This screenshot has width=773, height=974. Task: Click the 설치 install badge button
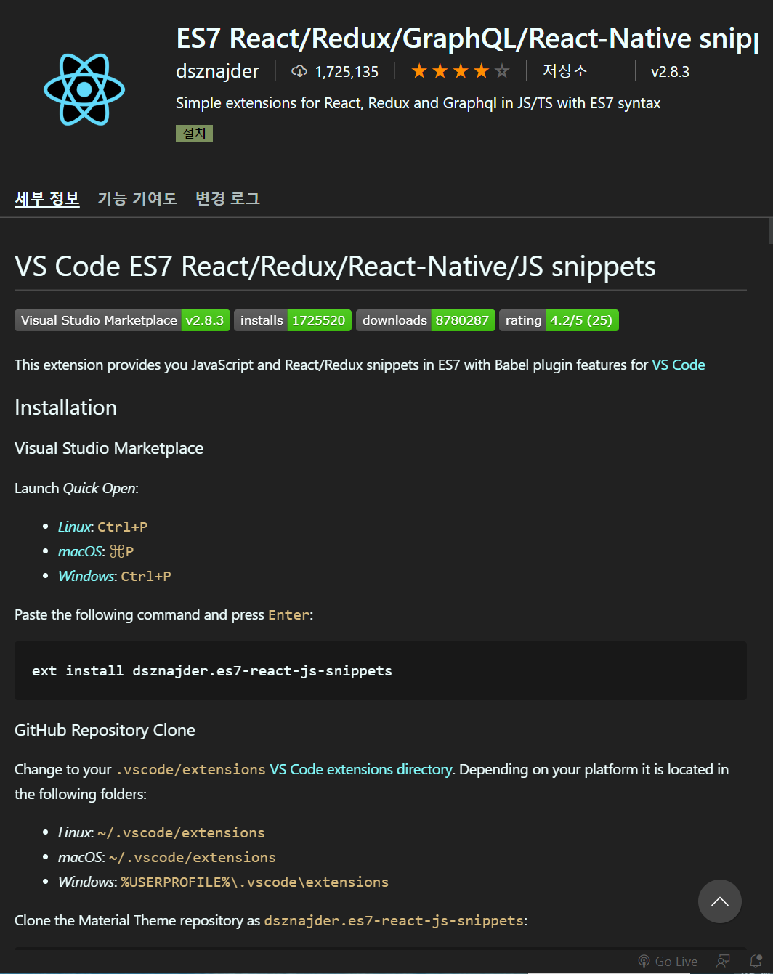click(x=194, y=134)
